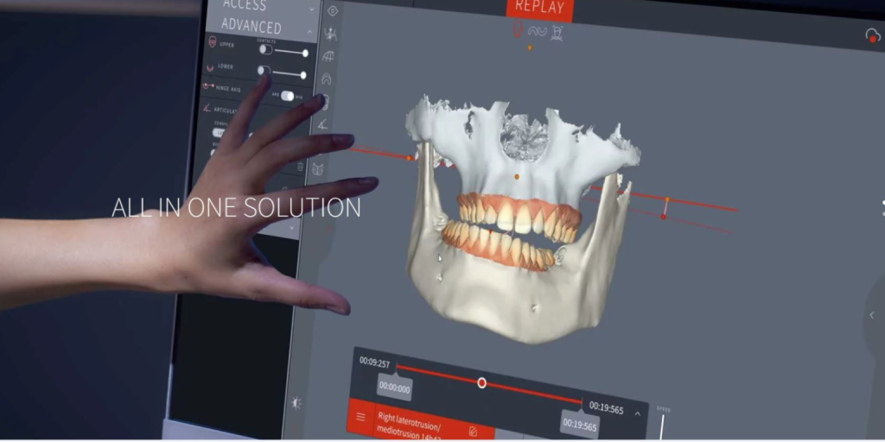Click the timeline playhead marker
The width and height of the screenshot is (885, 442).
coord(481,382)
